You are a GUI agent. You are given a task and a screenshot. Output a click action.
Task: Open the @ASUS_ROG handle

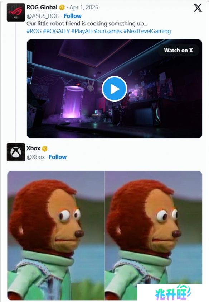[x=43, y=16]
